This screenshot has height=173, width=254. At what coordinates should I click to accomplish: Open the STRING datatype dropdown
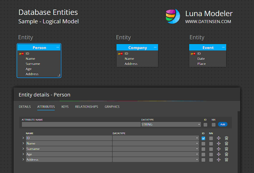click(171, 125)
